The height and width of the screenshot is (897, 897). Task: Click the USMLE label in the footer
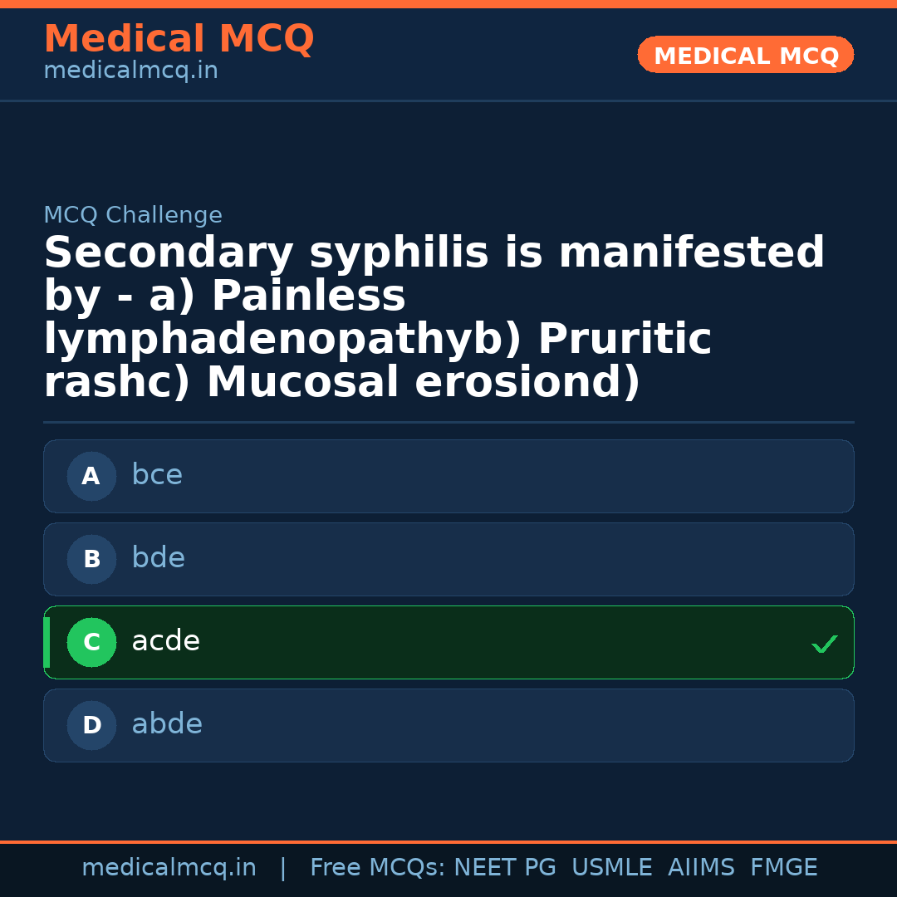pos(611,868)
